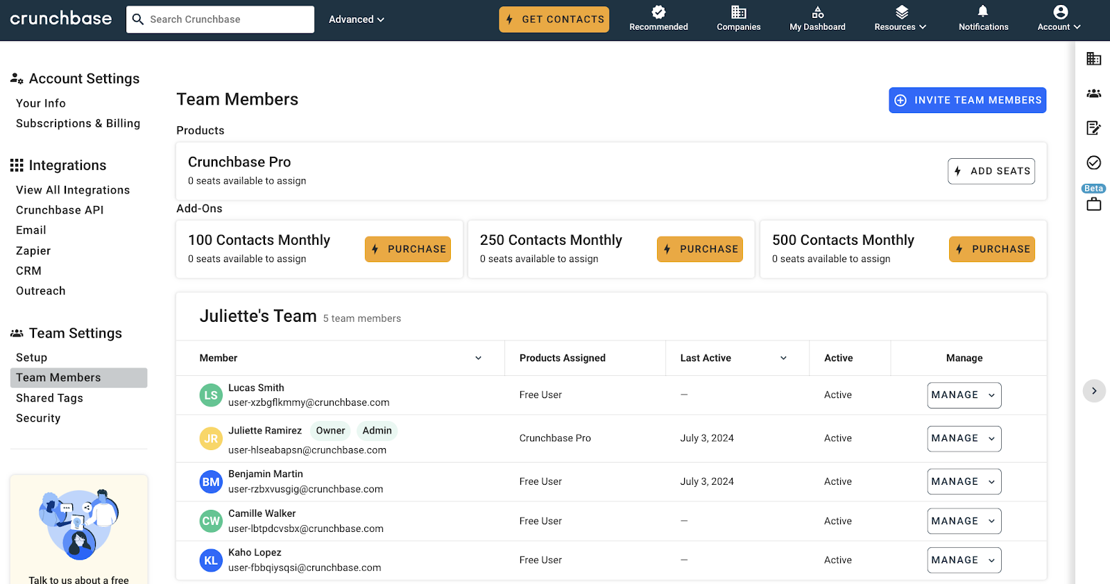This screenshot has height=584, width=1110.
Task: Purchase 500 Contacts Monthly add-on
Action: pyautogui.click(x=992, y=249)
